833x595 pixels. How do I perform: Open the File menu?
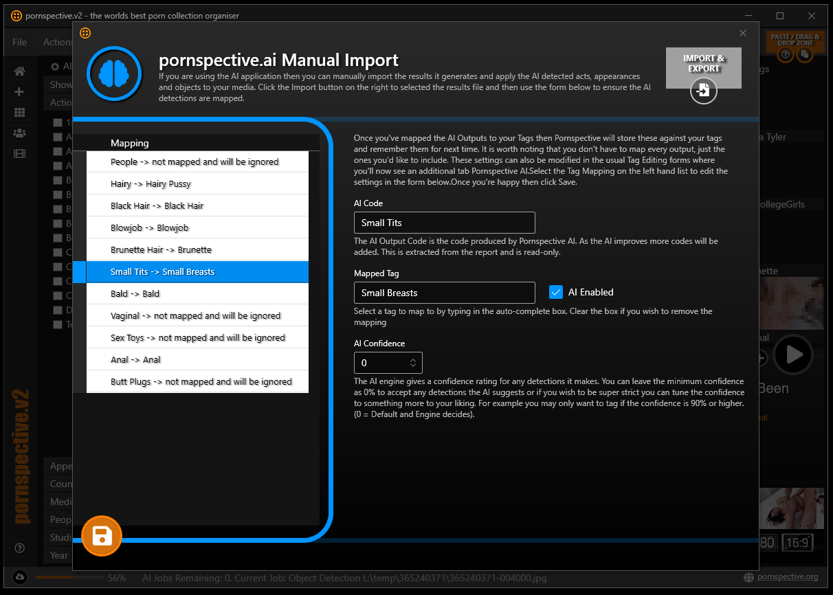[19, 42]
